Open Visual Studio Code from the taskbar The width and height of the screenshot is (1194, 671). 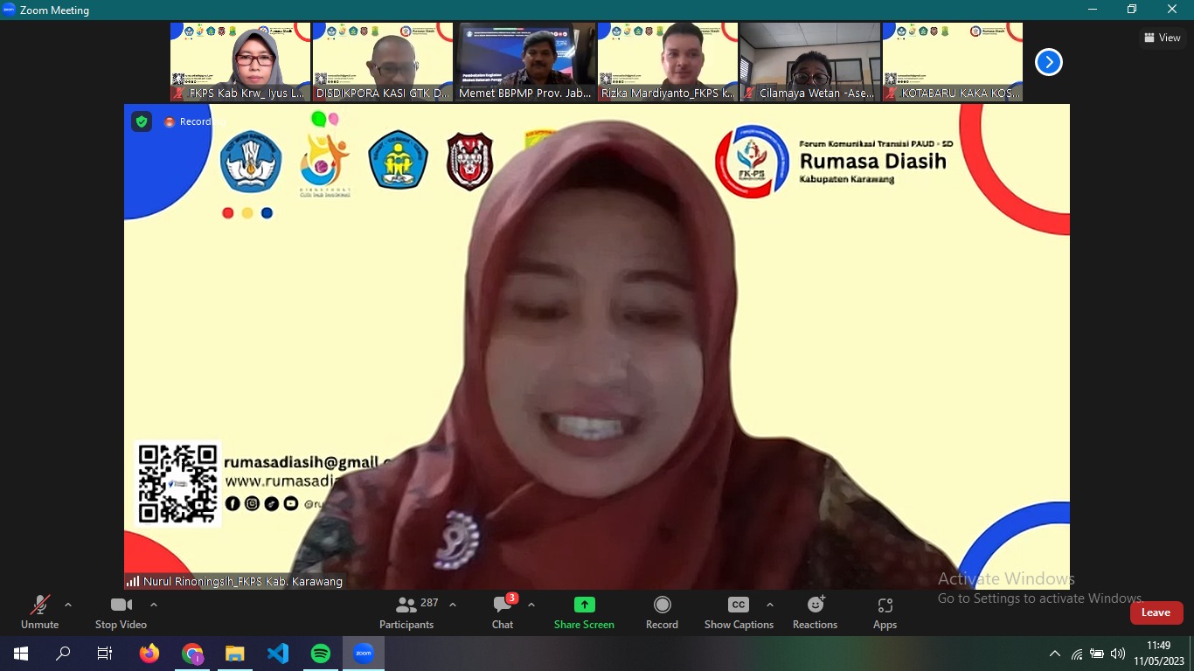point(278,654)
